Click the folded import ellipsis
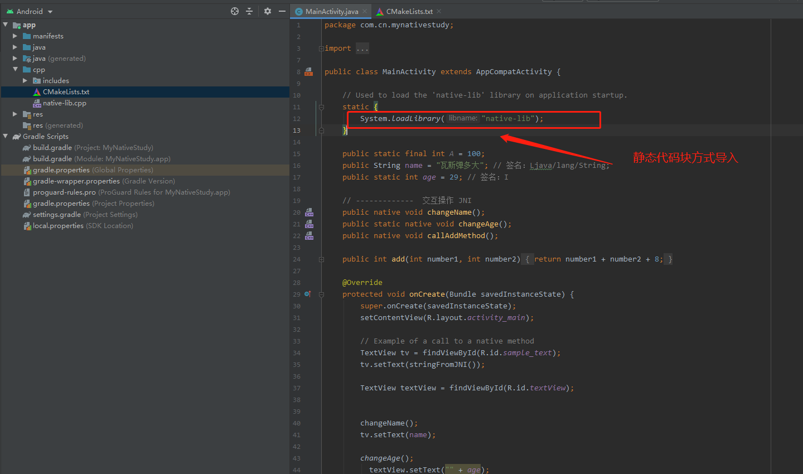The width and height of the screenshot is (803, 474). pyautogui.click(x=362, y=49)
